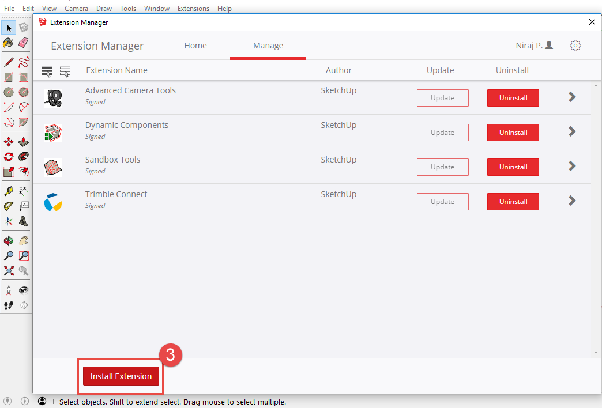
Task: Select the Position Camera tool
Action: click(9, 290)
